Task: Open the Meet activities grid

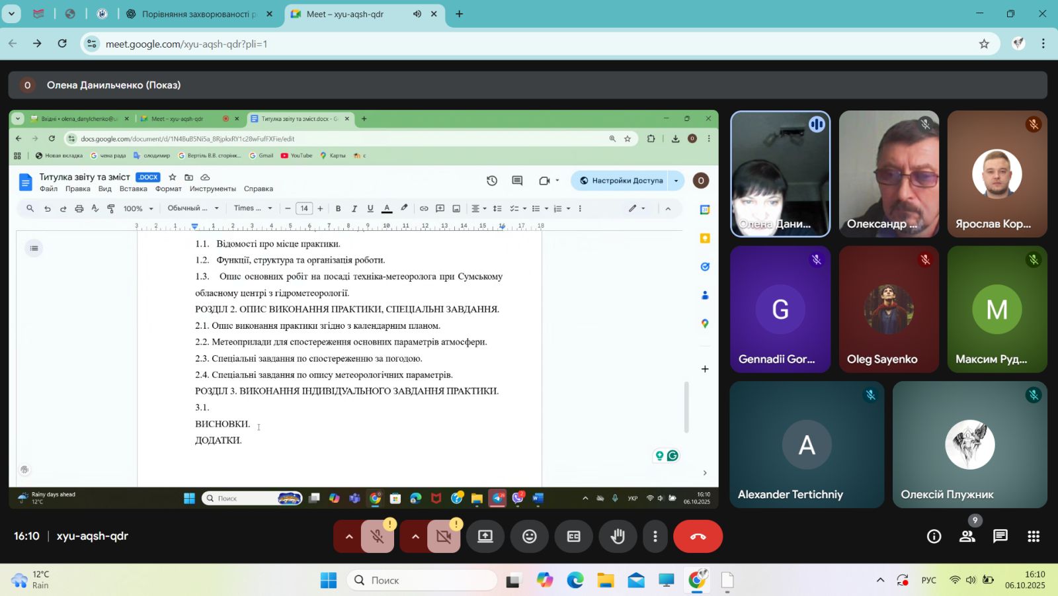Action: 1034,536
